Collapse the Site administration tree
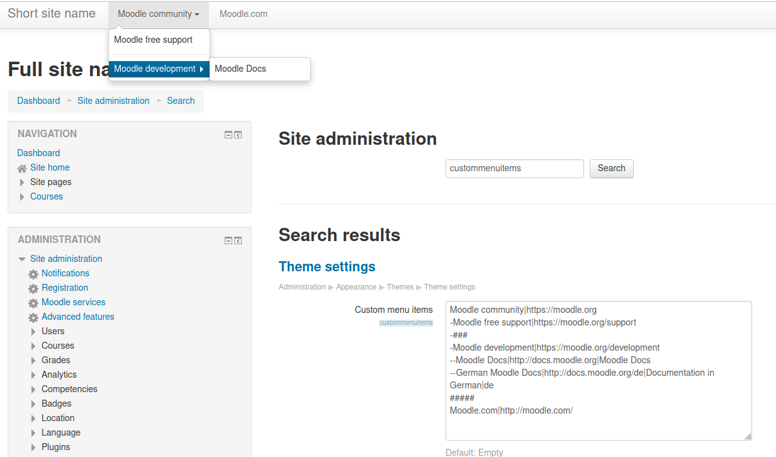Screen dimensions: 776x457 (22, 259)
